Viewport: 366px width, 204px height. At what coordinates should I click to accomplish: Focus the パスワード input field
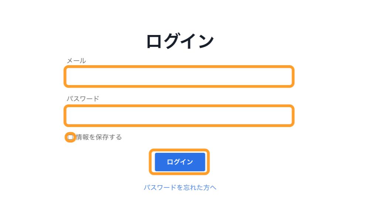tap(179, 116)
